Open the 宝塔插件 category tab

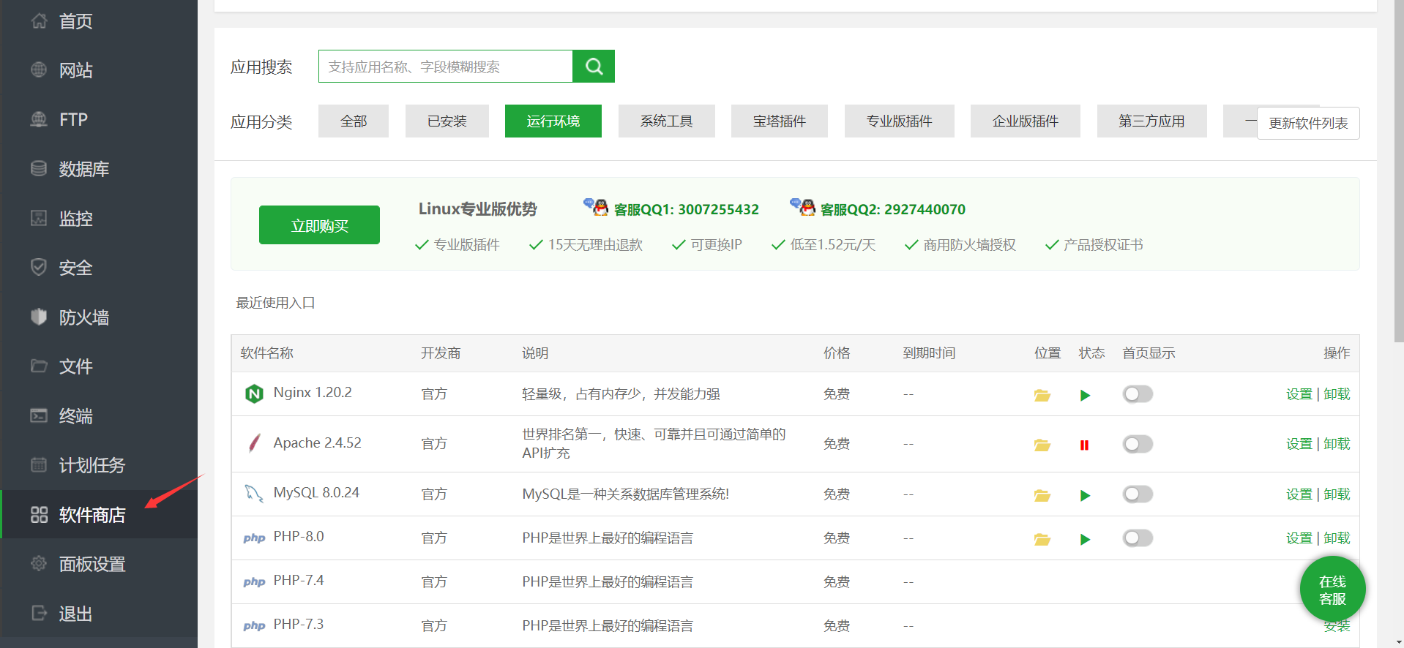click(780, 121)
